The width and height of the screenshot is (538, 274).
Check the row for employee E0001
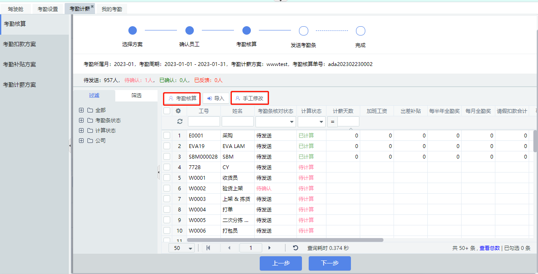[x=167, y=135]
